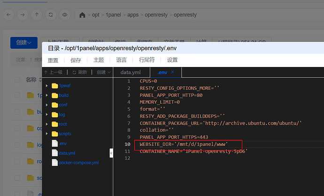Screen dimensions: 324x196
Task: Go back with the left arrow button
Action: point(8,15)
